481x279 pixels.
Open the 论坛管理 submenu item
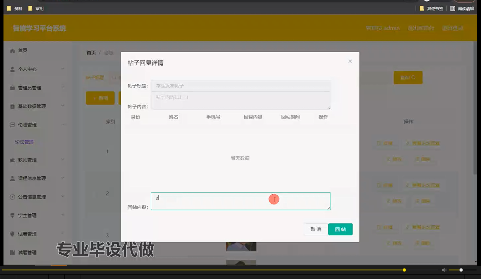24,142
